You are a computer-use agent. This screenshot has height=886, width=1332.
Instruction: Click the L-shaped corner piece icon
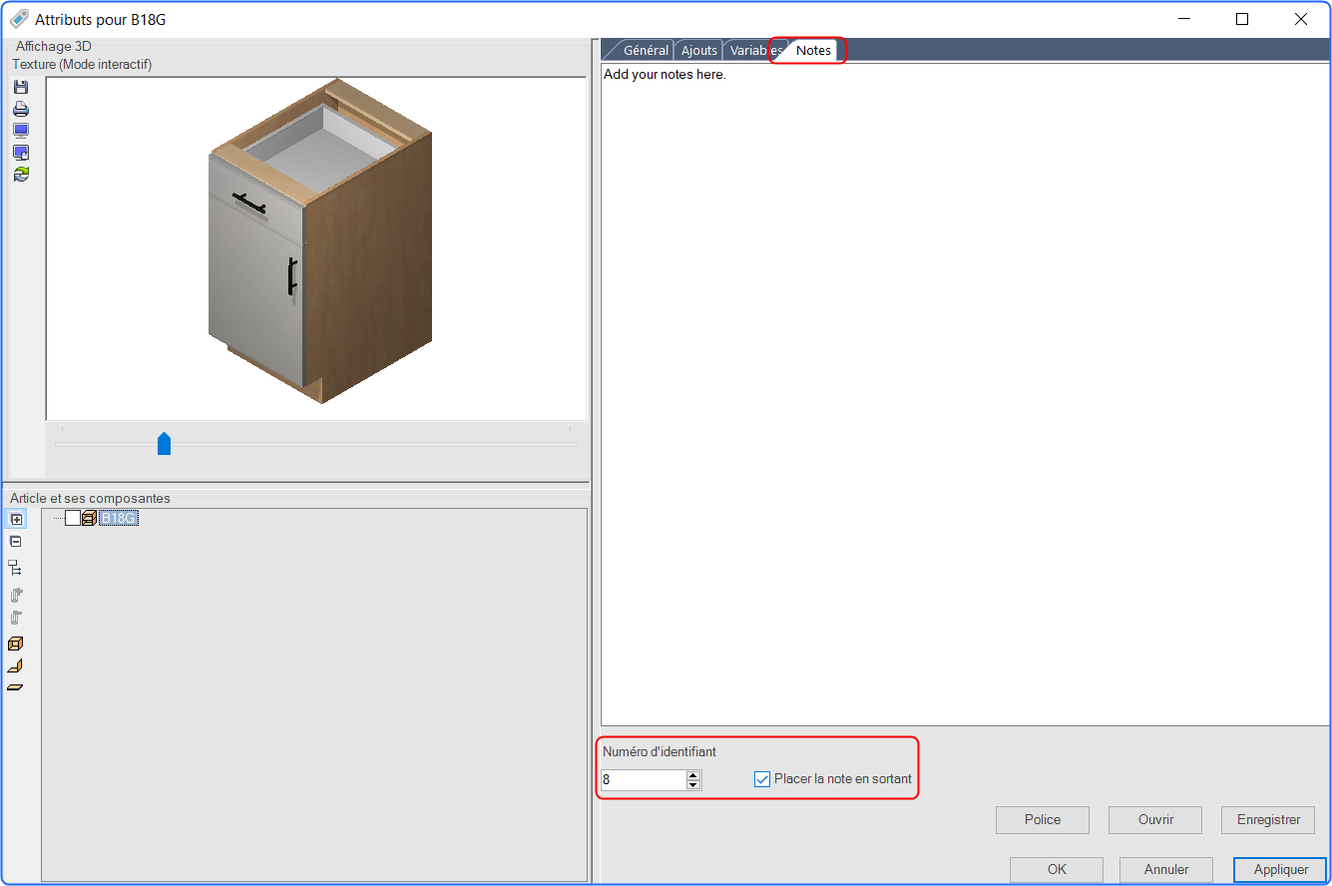[16, 665]
